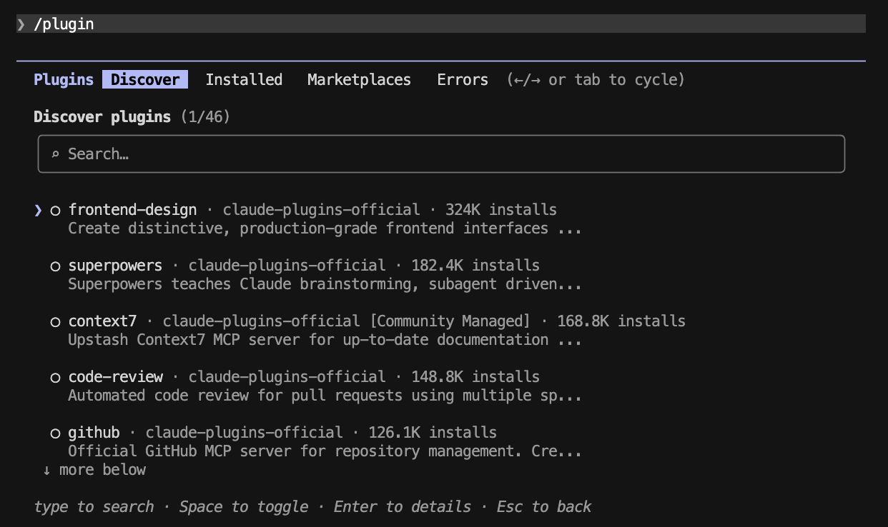Go to the Errors tab
This screenshot has height=527, width=888.
(x=463, y=79)
